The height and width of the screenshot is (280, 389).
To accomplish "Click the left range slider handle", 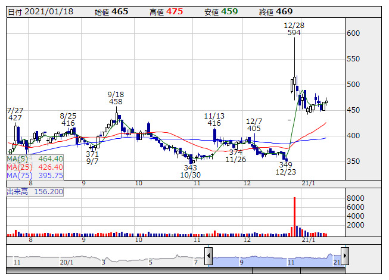I will pyautogui.click(x=208, y=257).
